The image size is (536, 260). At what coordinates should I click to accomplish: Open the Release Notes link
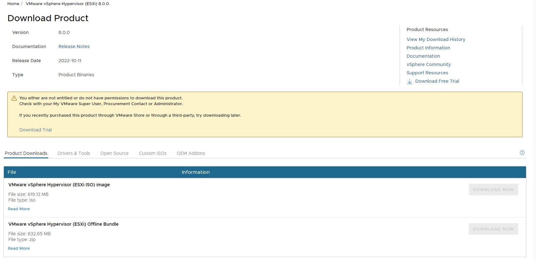[74, 46]
